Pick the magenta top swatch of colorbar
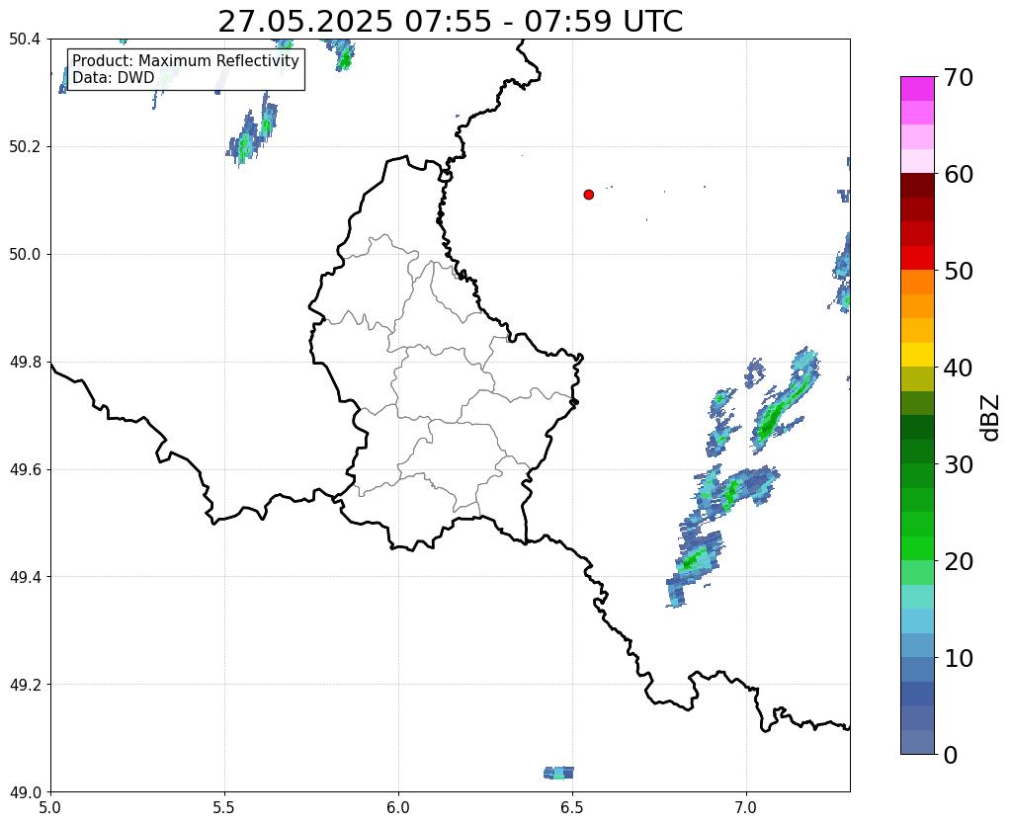1011x824 pixels. click(917, 89)
